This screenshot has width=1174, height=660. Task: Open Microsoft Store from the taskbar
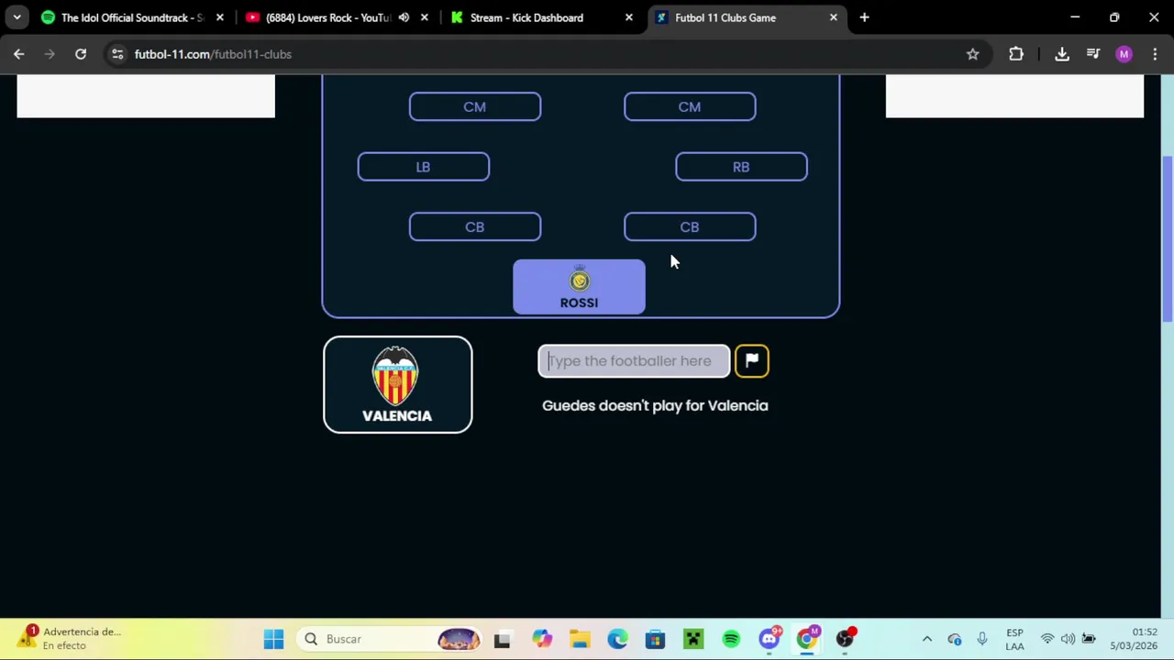pos(655,639)
